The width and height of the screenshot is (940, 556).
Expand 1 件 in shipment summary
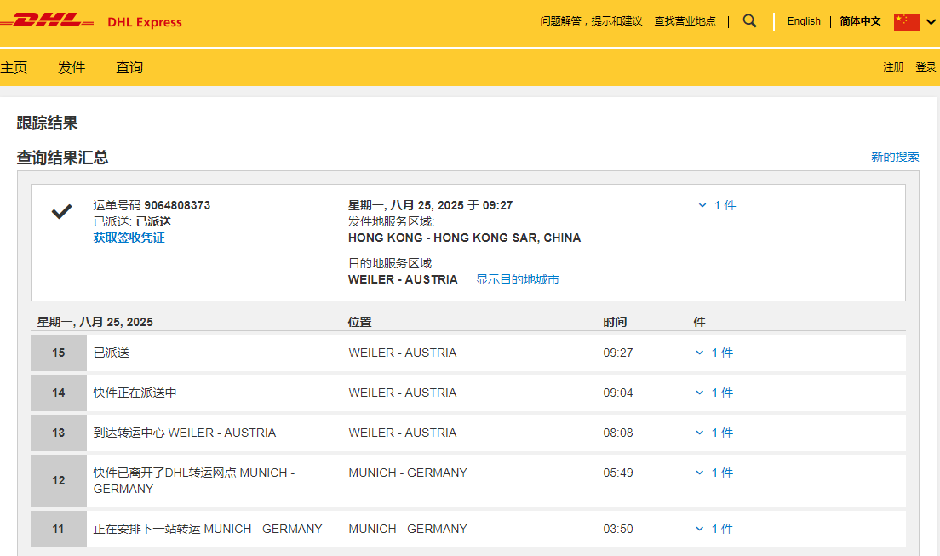[x=718, y=205]
